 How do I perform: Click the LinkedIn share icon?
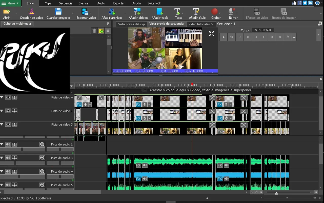click(x=310, y=3)
